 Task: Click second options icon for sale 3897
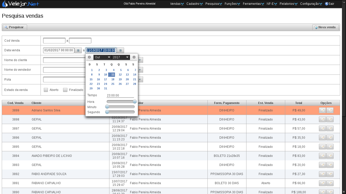(x=330, y=129)
